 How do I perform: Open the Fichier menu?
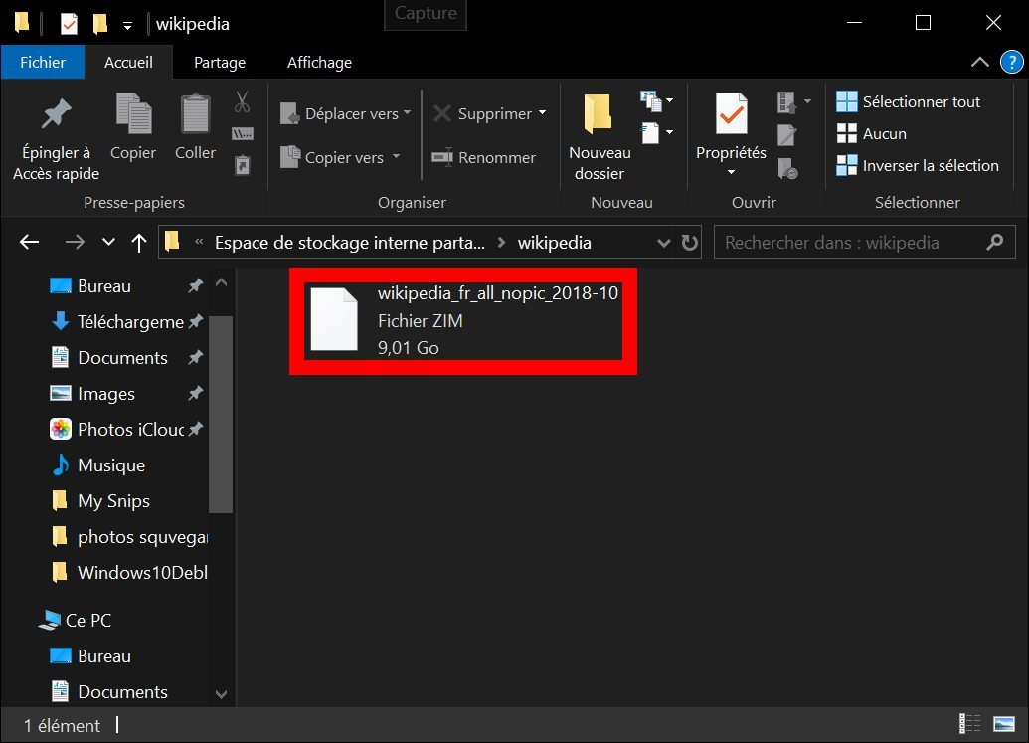click(x=43, y=62)
